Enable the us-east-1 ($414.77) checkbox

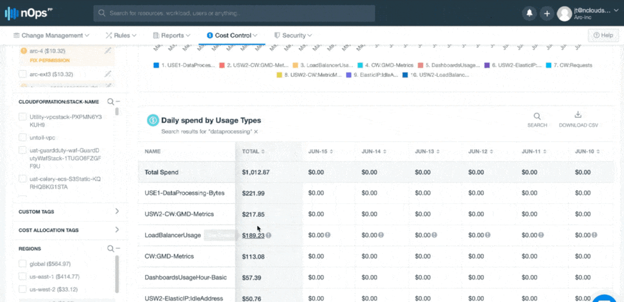click(x=22, y=277)
